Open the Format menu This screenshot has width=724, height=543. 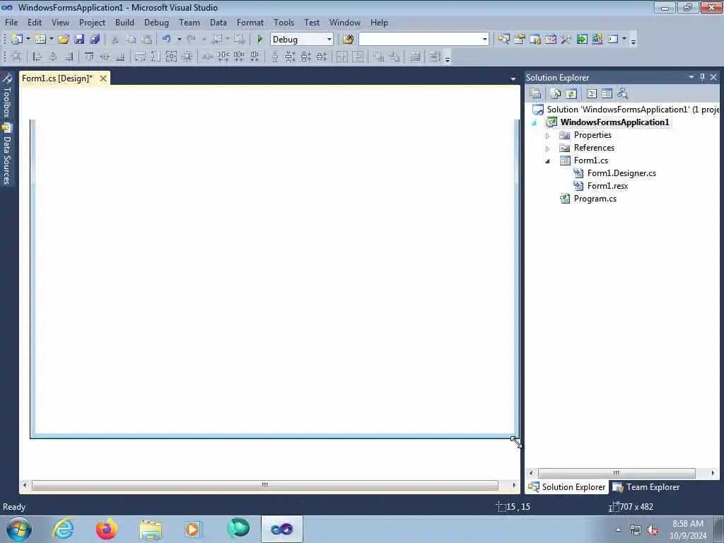[250, 22]
